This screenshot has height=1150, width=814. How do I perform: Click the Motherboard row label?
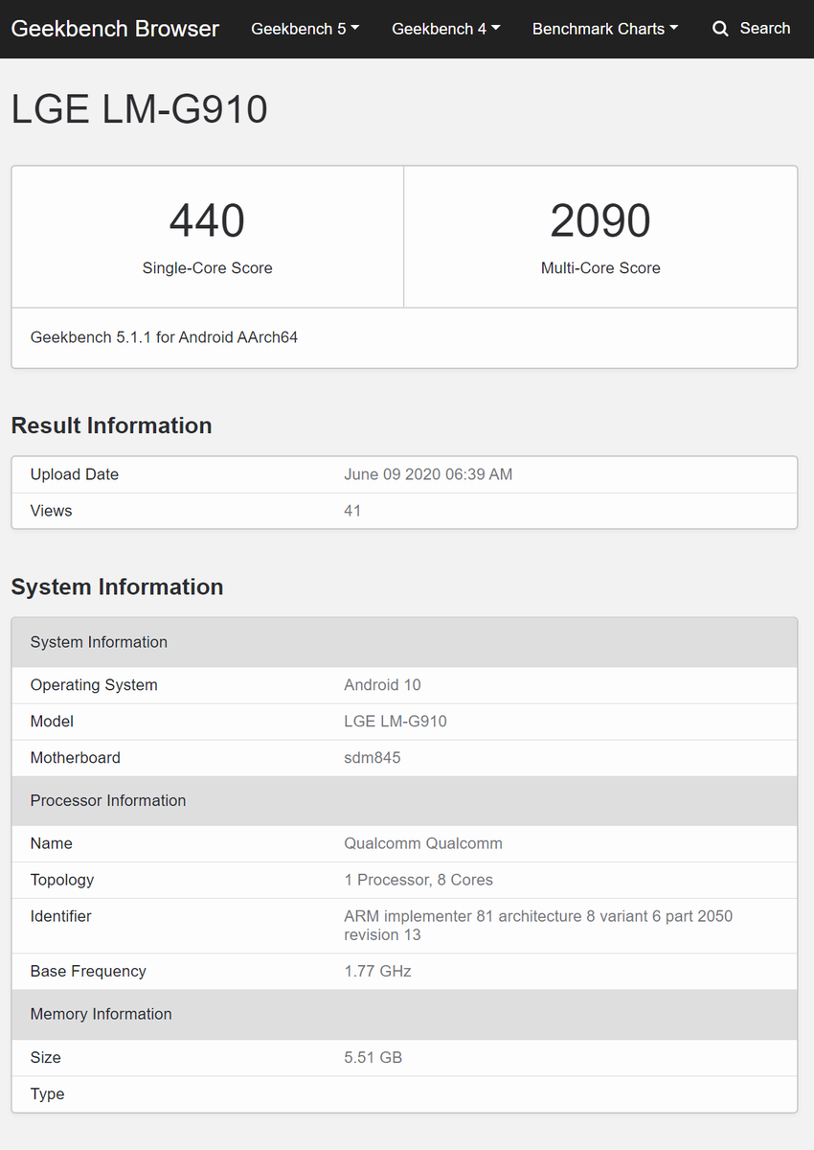(x=76, y=758)
